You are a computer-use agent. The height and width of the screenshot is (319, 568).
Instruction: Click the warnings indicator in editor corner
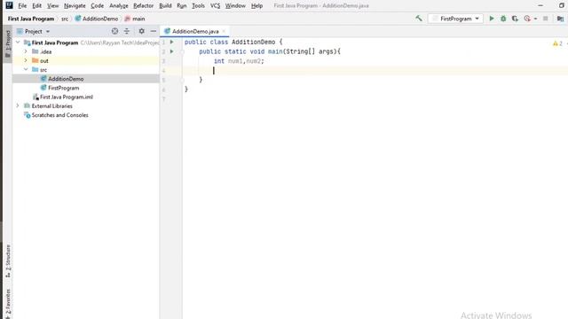click(557, 43)
